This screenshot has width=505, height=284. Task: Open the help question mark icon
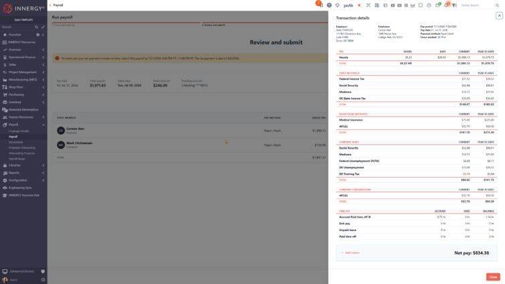point(329,5)
